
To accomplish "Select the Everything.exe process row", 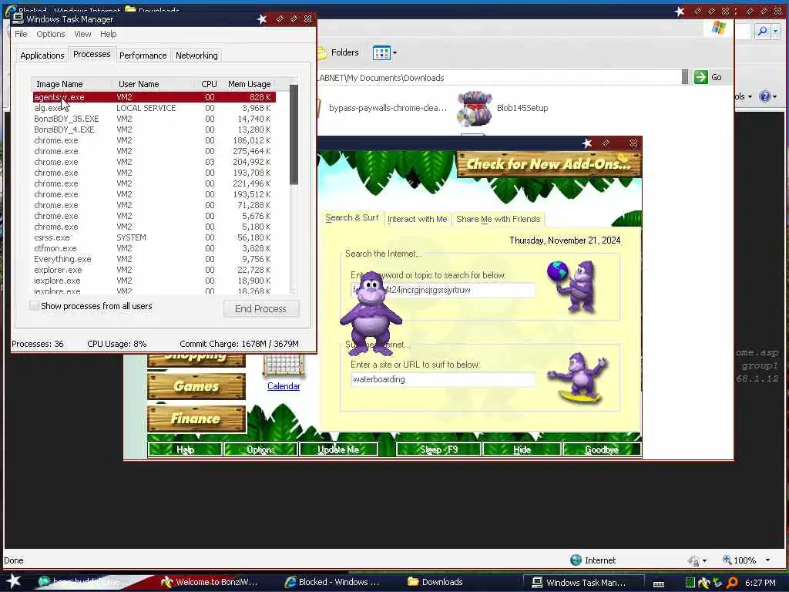I will point(154,259).
